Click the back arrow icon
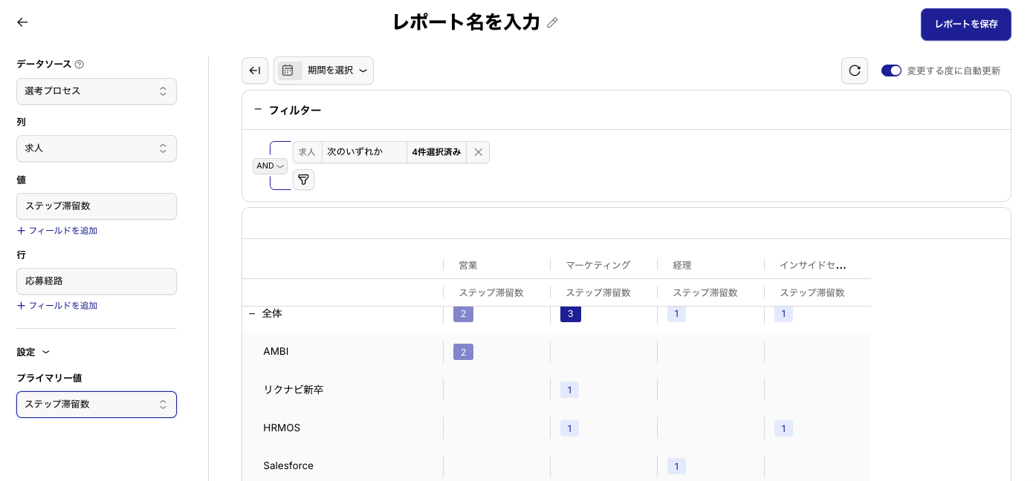This screenshot has height=481, width=1036. (x=22, y=22)
